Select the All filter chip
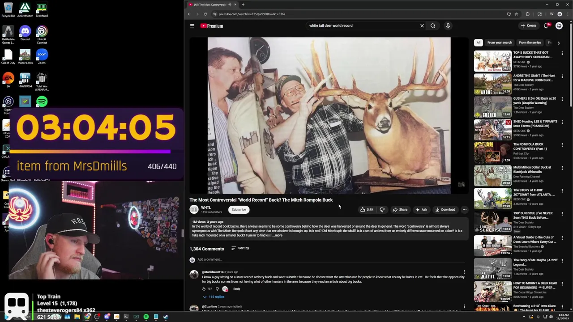This screenshot has width=573, height=322. tap(478, 42)
